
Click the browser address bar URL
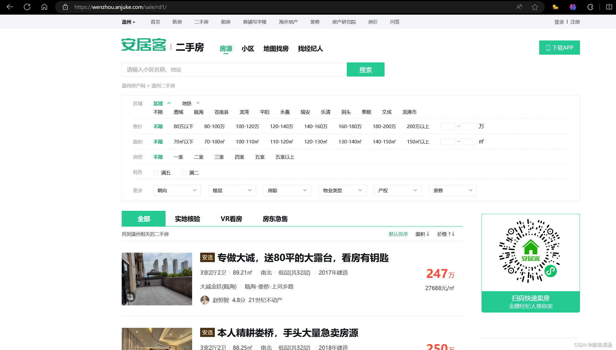[x=121, y=7]
